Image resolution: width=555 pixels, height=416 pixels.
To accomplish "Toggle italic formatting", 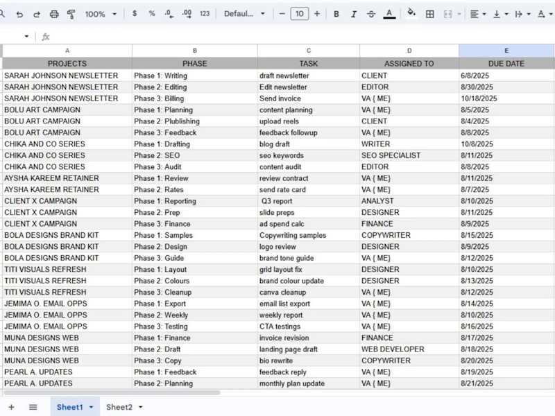I will (x=354, y=13).
